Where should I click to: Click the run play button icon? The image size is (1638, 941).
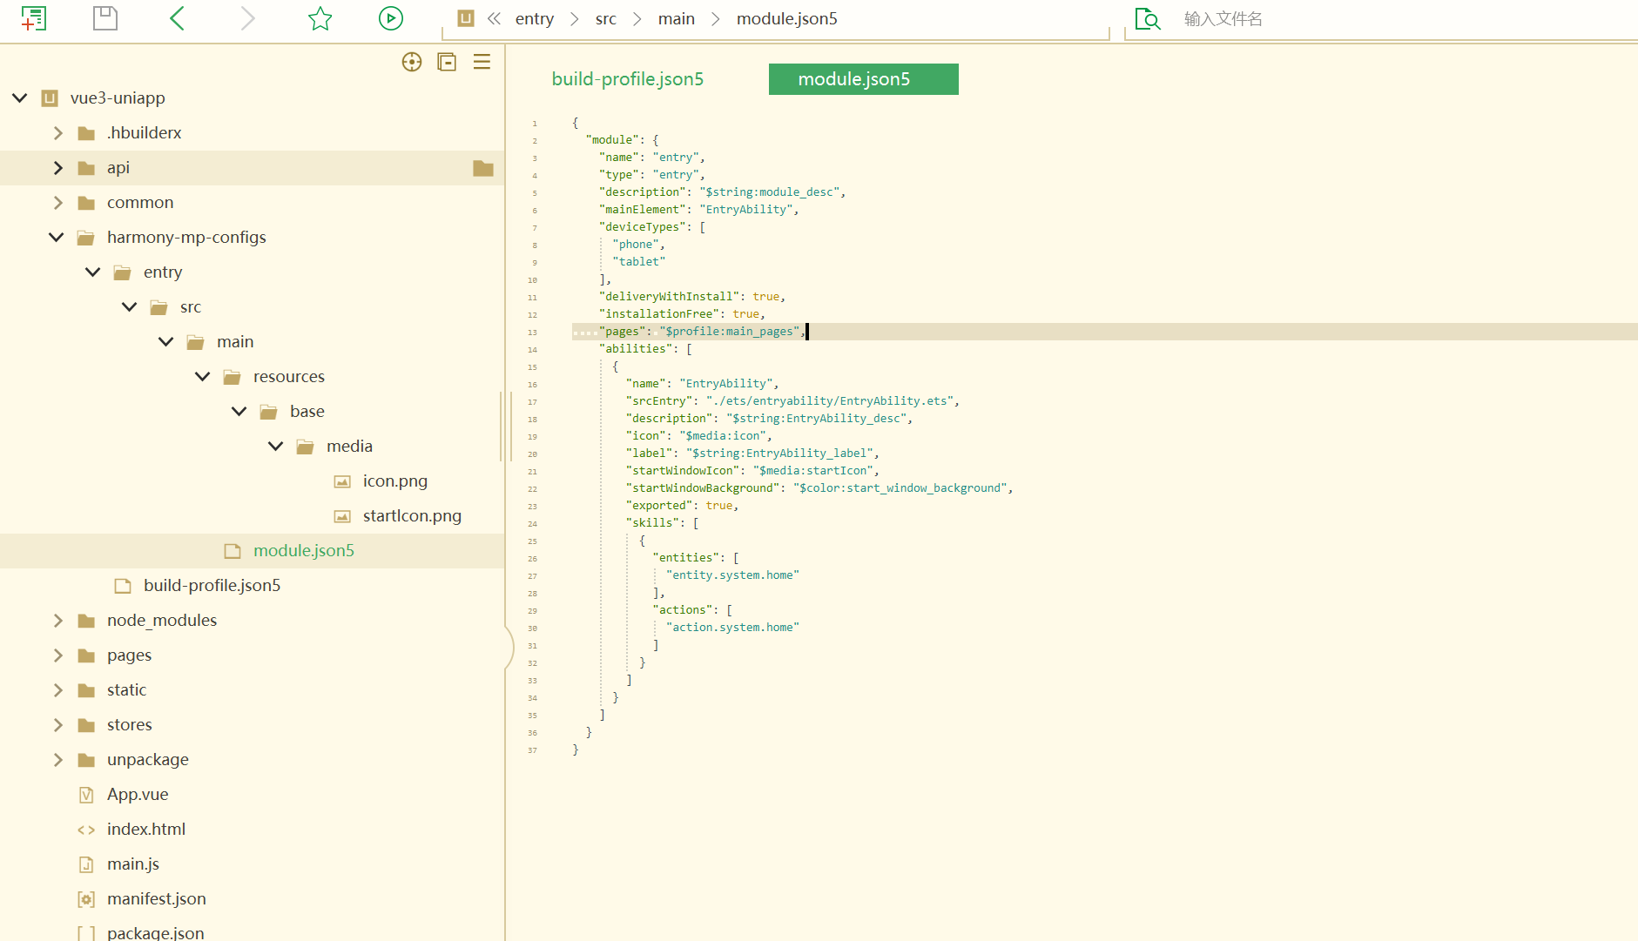click(391, 18)
